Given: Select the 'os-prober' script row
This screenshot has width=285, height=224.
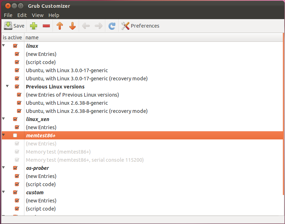Looking at the screenshot, I should pyautogui.click(x=37, y=168).
